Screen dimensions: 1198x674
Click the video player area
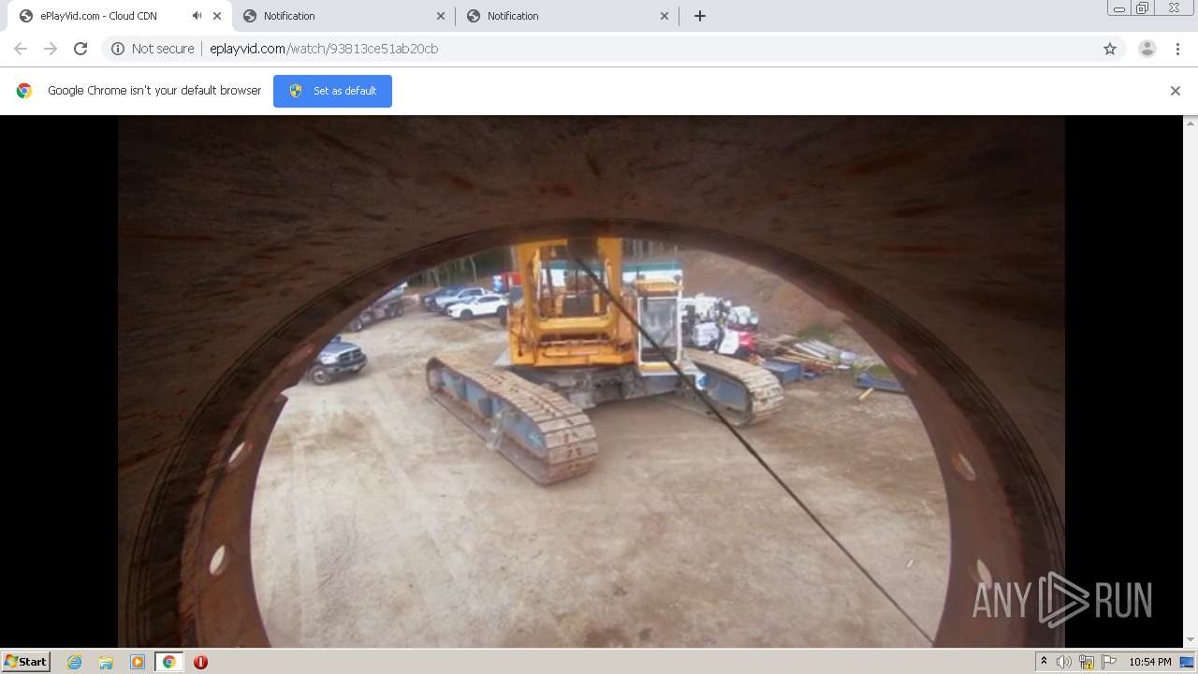(592, 381)
